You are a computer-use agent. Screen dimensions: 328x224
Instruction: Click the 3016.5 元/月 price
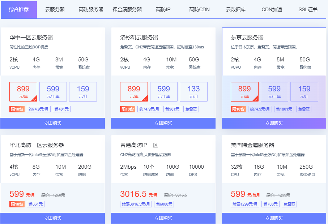pyautogui.click(x=139, y=194)
